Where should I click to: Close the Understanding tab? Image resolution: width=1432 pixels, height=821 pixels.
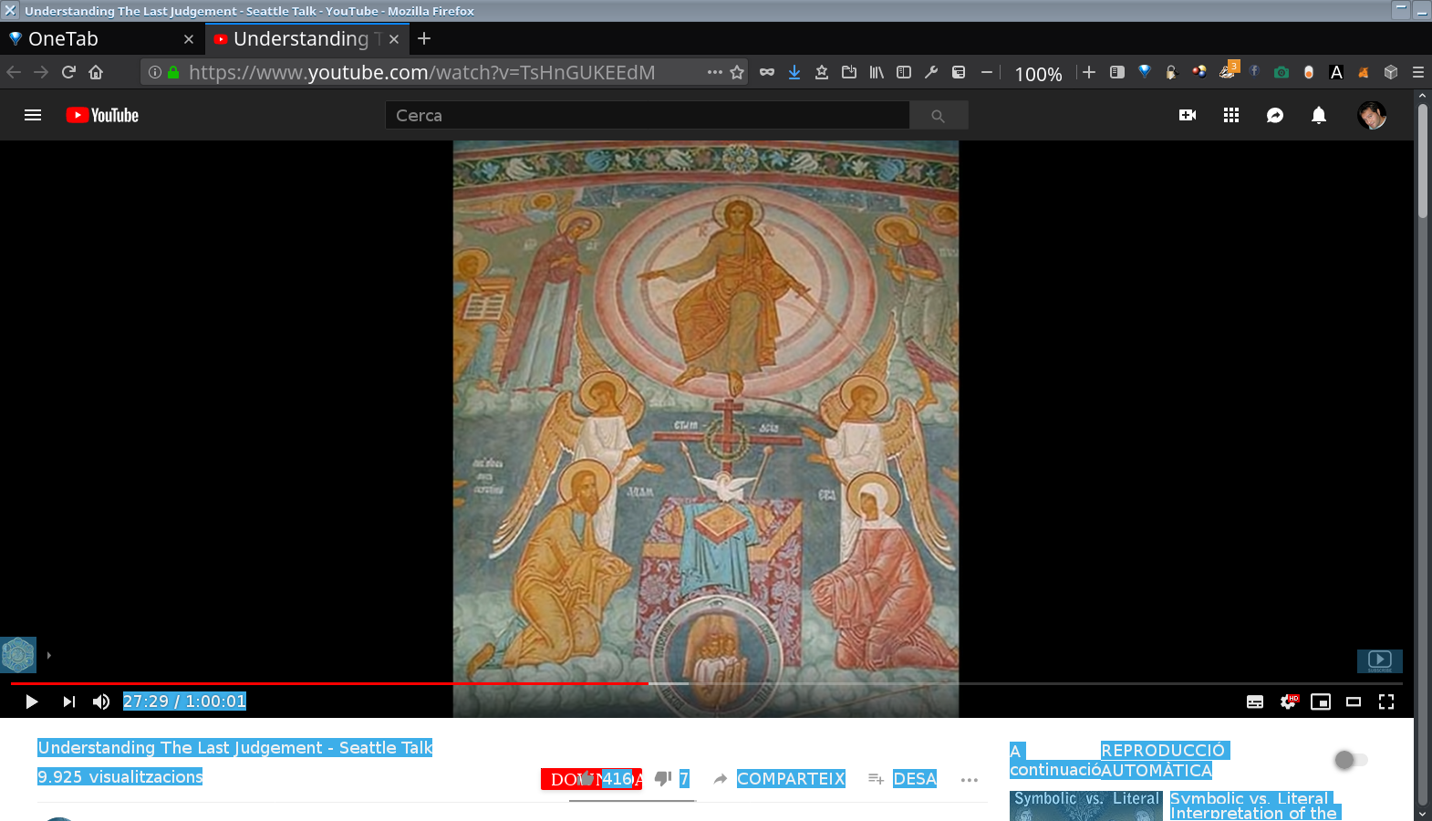pos(394,39)
